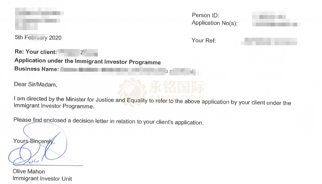
Task: Click the Dear Sir/Madam salutation
Action: [35, 84]
